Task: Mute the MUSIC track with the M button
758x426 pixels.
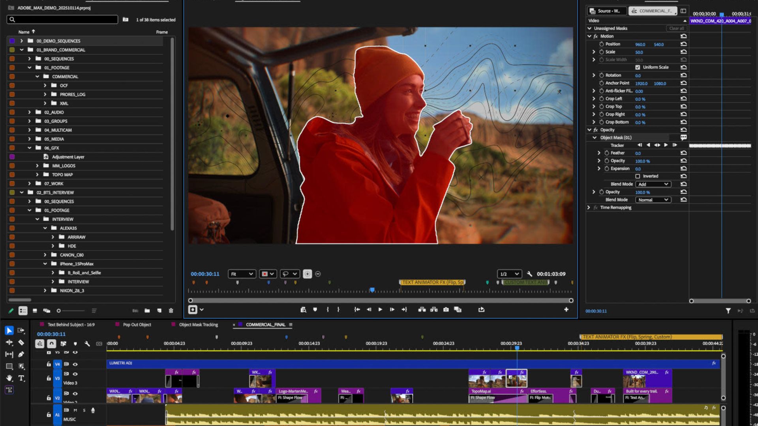Action: (x=75, y=411)
